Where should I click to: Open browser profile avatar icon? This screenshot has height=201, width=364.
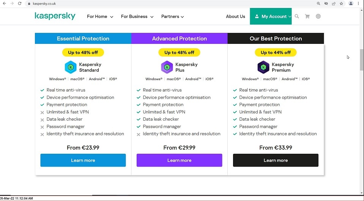(x=351, y=3)
